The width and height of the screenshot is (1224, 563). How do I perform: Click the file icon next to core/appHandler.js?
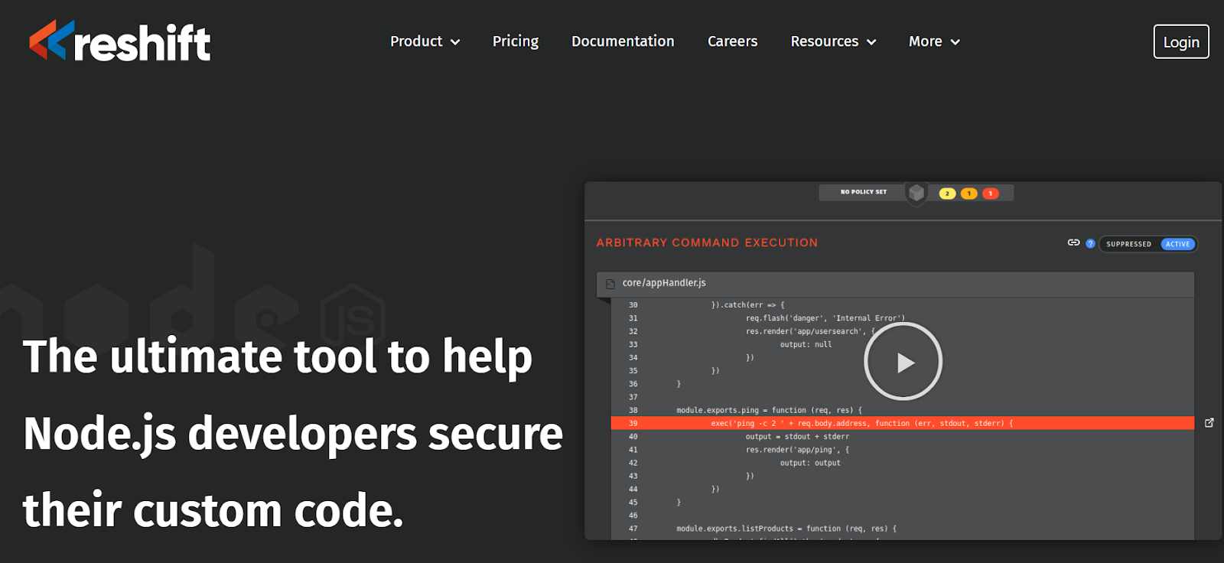(x=610, y=284)
